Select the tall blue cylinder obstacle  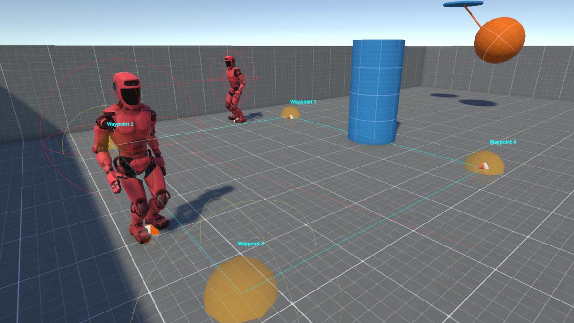(x=376, y=92)
